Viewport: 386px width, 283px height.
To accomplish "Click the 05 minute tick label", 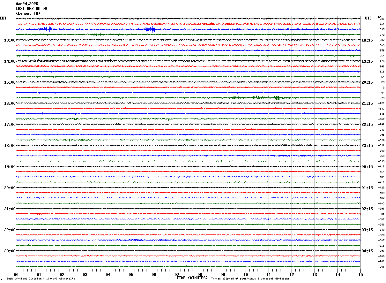I will point(131,275).
